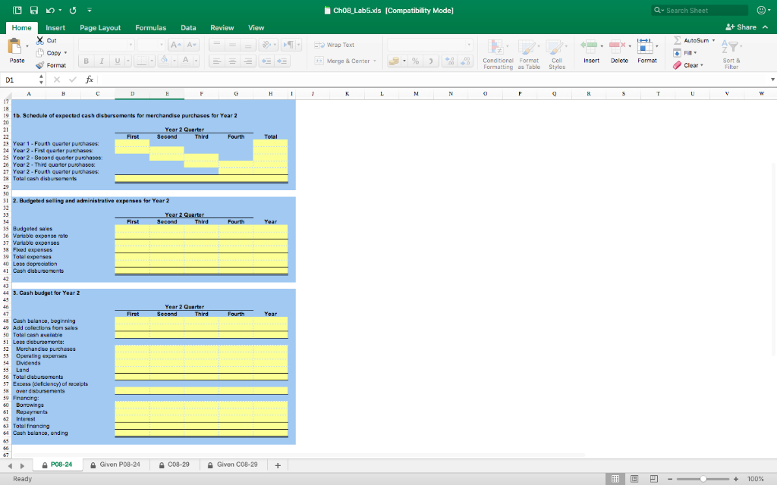This screenshot has width=777, height=485.
Task: Open Sort & Filter
Action: pyautogui.click(x=731, y=47)
